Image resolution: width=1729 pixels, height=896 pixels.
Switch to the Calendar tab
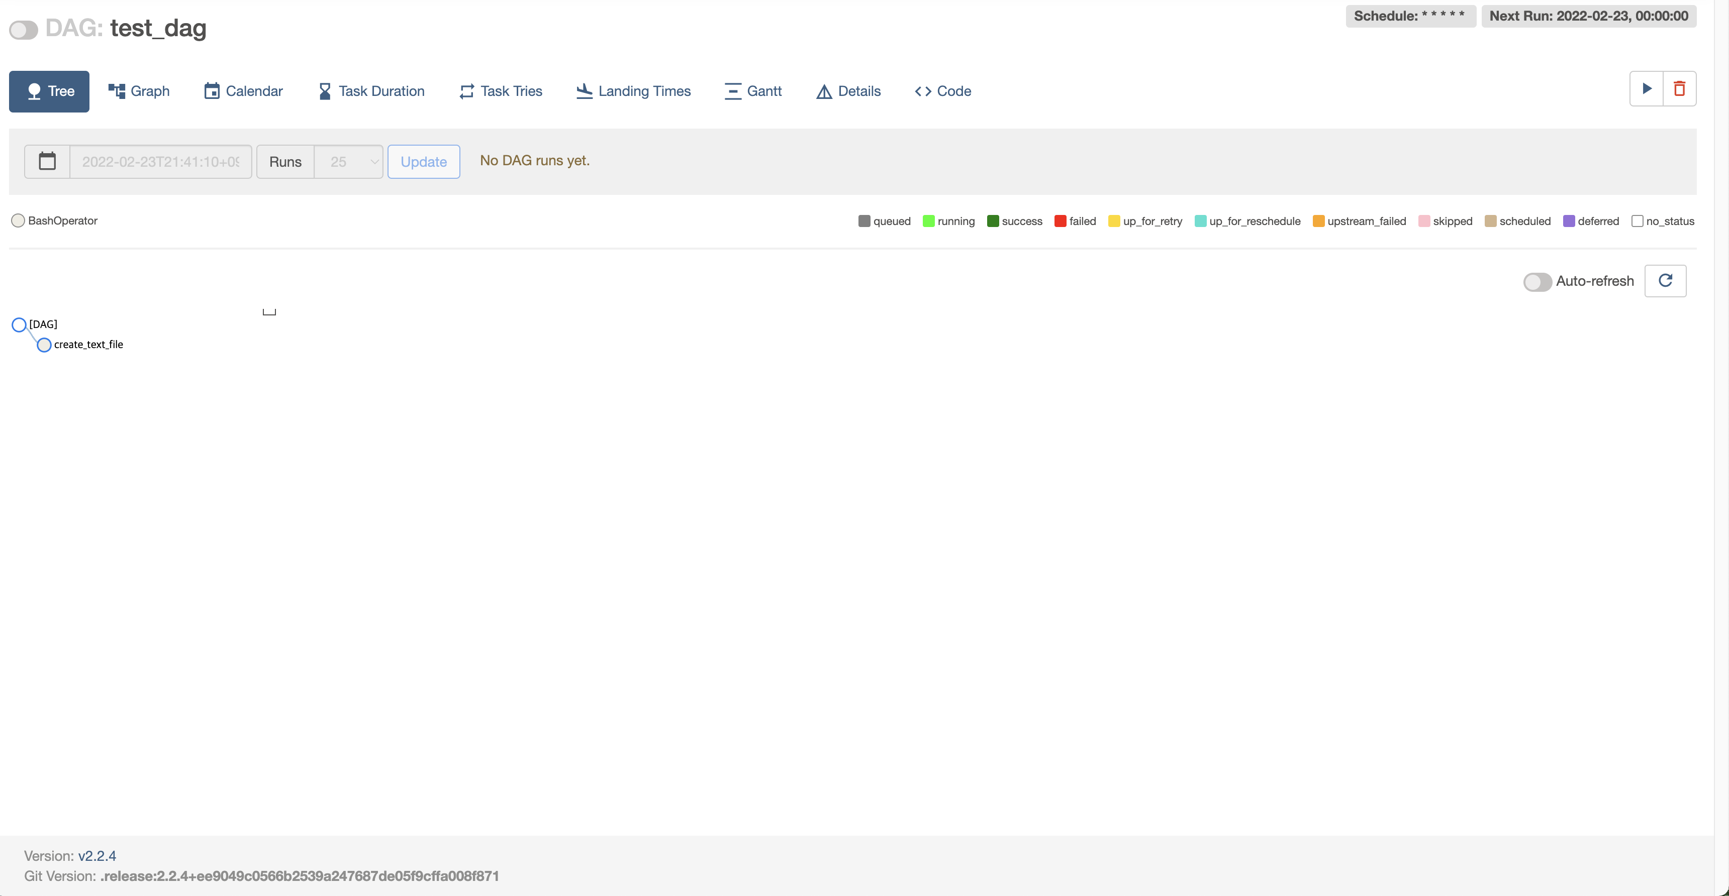coord(244,91)
